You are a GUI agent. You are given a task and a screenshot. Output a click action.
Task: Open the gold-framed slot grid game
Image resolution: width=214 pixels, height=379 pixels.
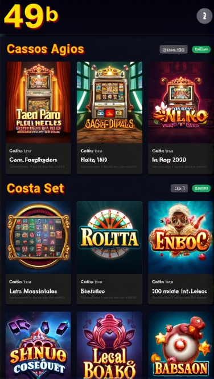[38, 237]
